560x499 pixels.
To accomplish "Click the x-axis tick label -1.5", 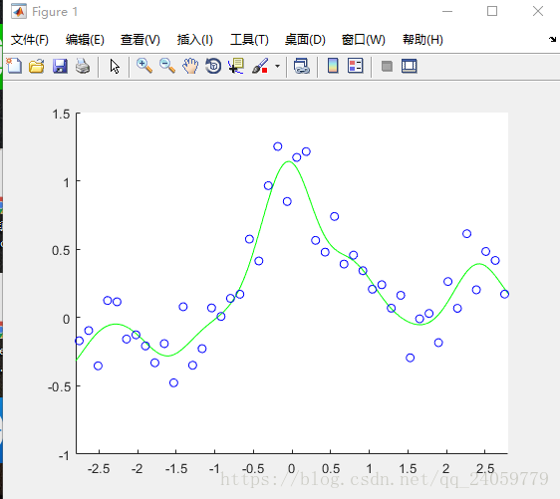I will click(x=176, y=469).
